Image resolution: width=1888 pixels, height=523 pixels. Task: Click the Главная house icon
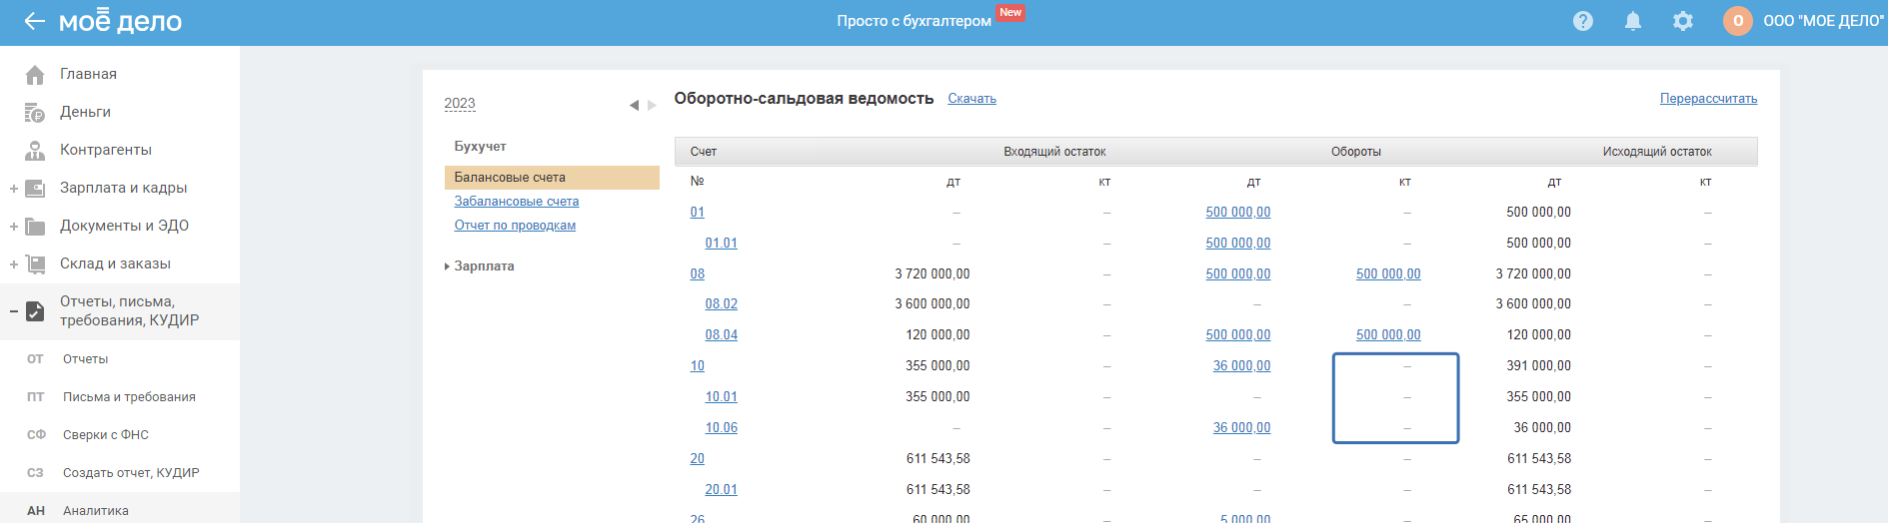pyautogui.click(x=35, y=75)
